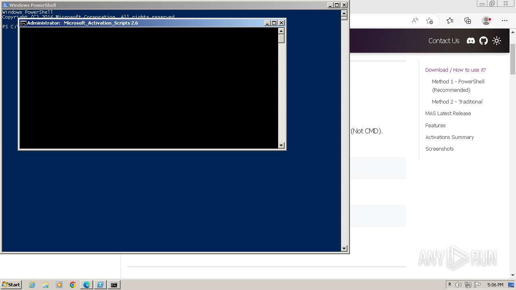This screenshot has height=290, width=516.
Task: Open the Windows PowerShell window system menu icon
Action: (x=5, y=5)
